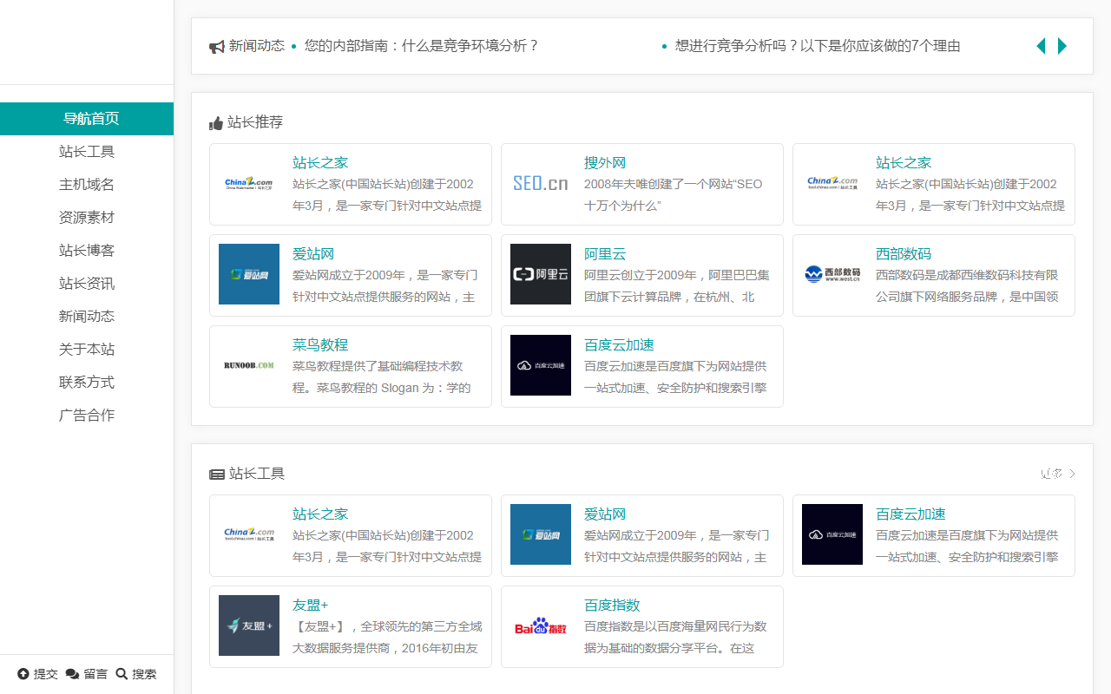Show the previous news headline arrow

click(x=1041, y=46)
